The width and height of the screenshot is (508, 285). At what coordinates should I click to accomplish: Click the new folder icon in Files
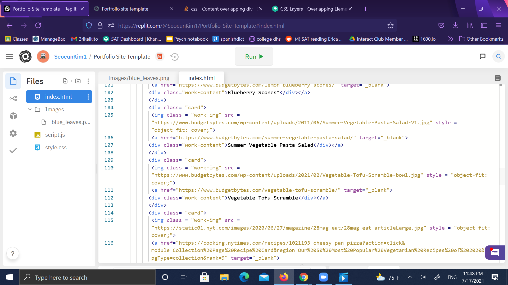pos(78,81)
